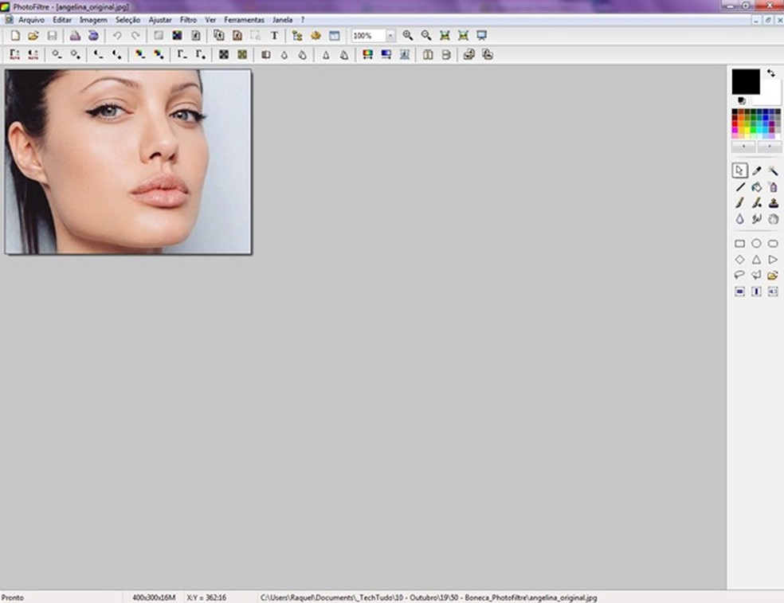The image size is (784, 603).
Task: Click the Zoom In magnifier icon
Action: (x=408, y=36)
